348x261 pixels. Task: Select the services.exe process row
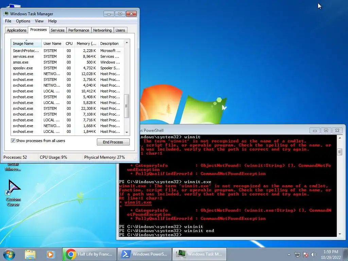pos(67,56)
